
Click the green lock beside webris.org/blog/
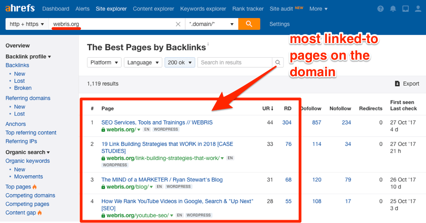click(103, 187)
